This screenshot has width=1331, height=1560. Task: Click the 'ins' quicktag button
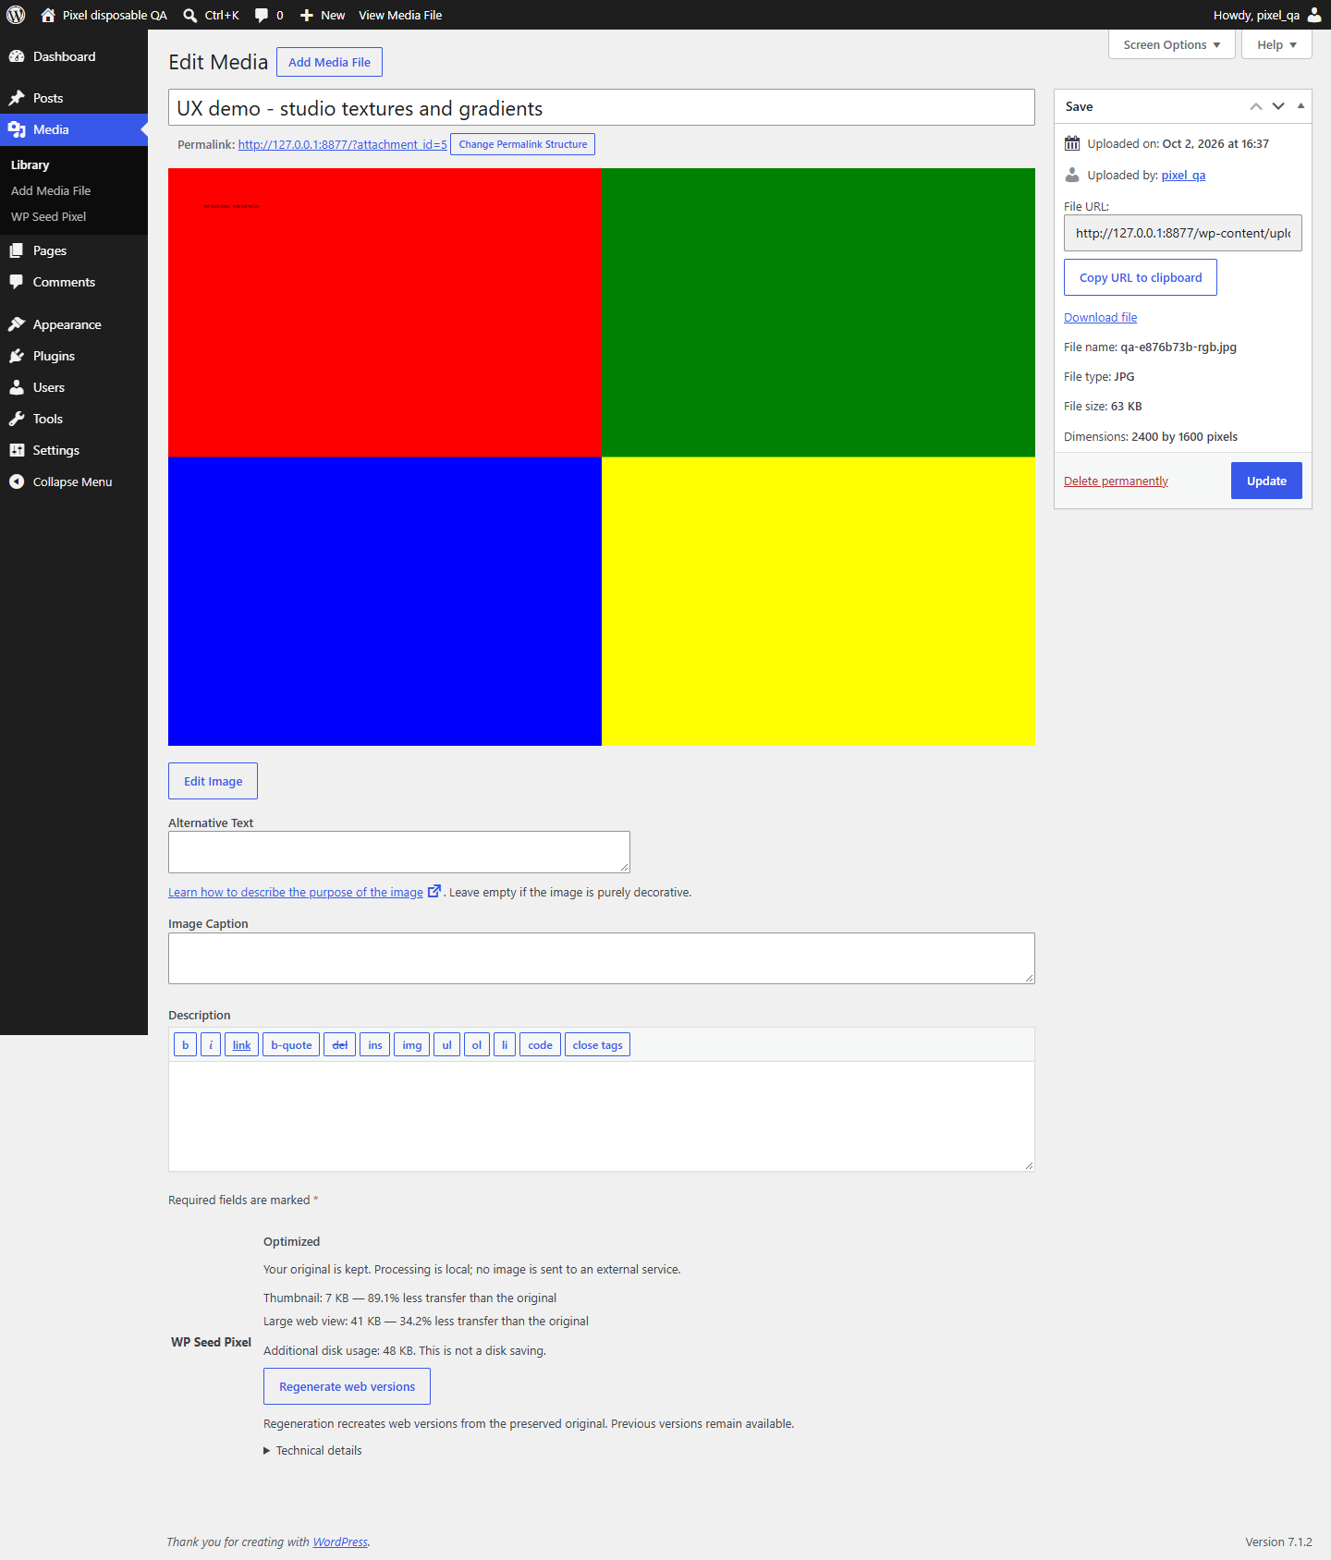(x=374, y=1044)
